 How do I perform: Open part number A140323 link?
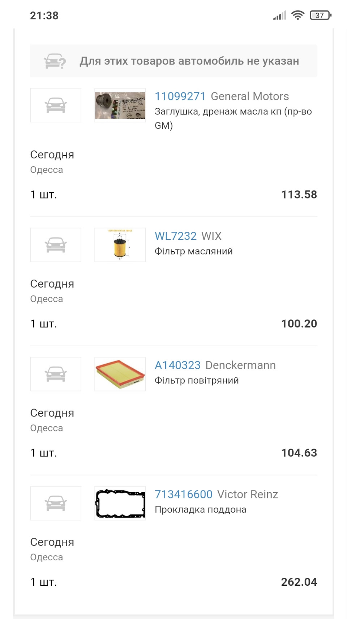point(177,365)
